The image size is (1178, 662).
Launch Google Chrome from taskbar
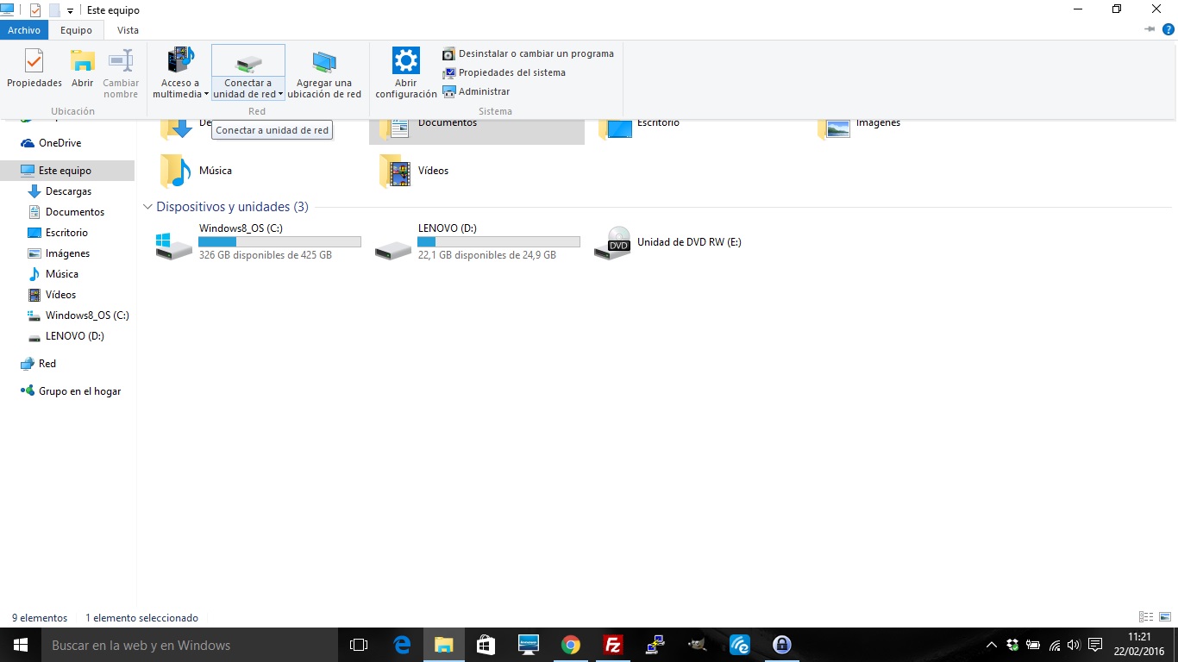click(570, 645)
